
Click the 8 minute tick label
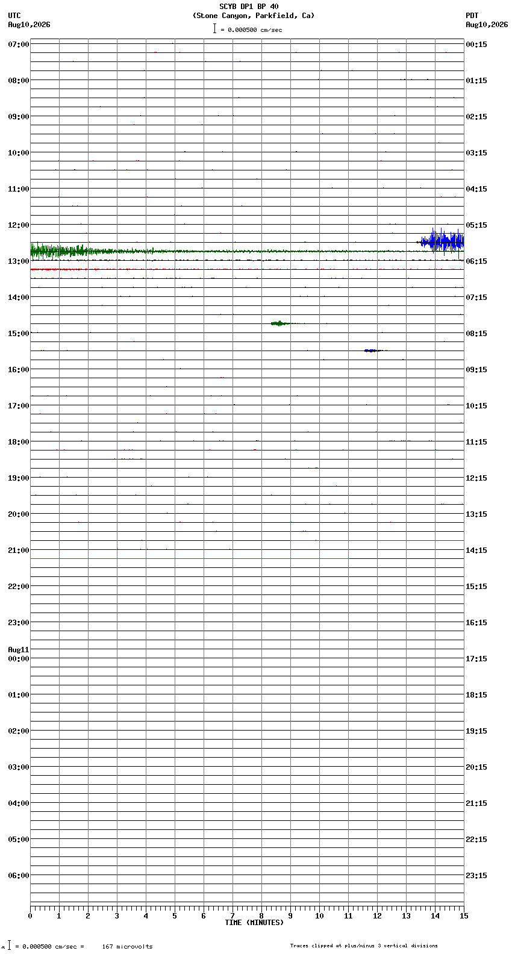tap(261, 916)
